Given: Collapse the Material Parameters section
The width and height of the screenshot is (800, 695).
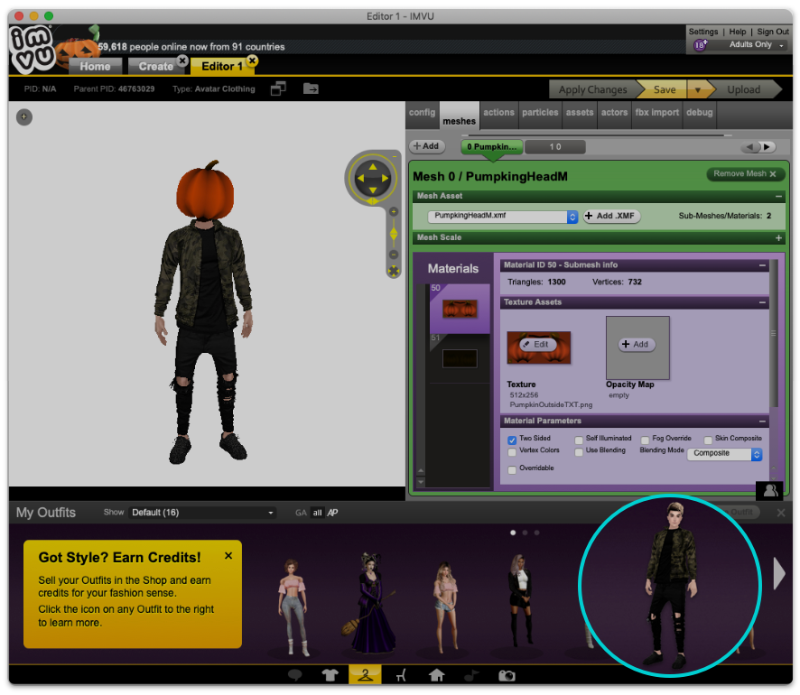Looking at the screenshot, I should point(762,422).
